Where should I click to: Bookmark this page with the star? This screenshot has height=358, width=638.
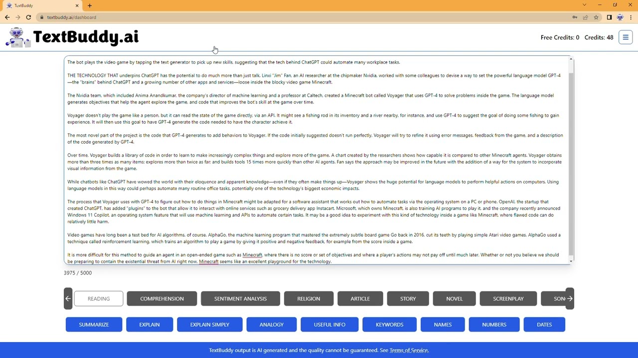(x=596, y=17)
